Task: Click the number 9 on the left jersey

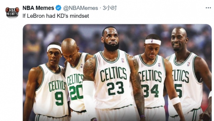Action: pyautogui.click(x=59, y=99)
